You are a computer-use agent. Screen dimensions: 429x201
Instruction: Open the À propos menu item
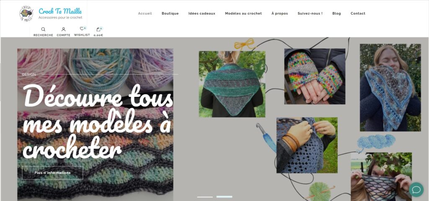(279, 13)
